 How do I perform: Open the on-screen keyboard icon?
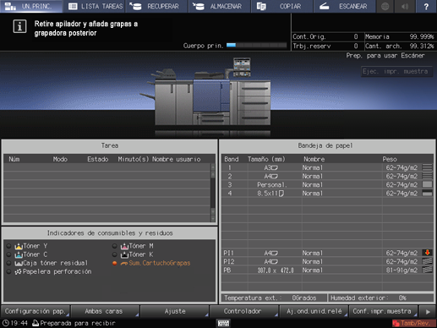(x=223, y=323)
